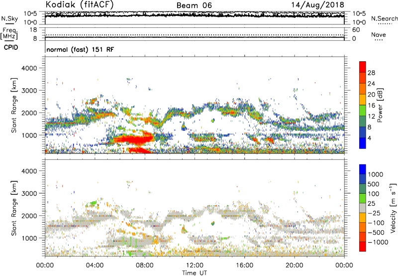The width and height of the screenshot is (398, 276).
Task: Click "Slant Range [km]" label of velocity panel
Action: pyautogui.click(x=14, y=208)
